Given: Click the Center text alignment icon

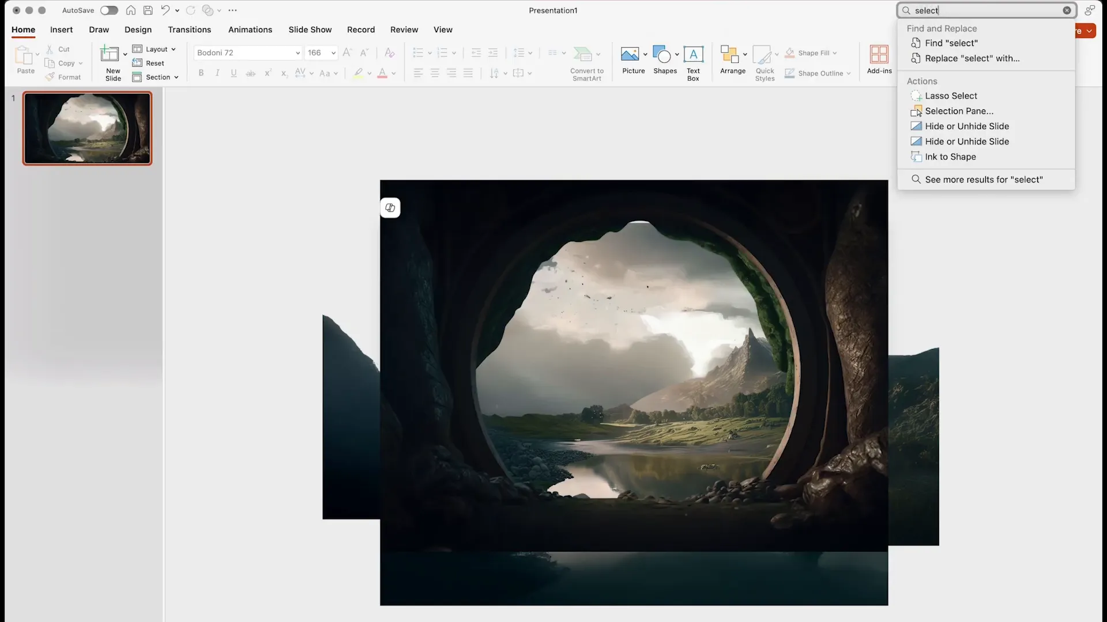Looking at the screenshot, I should [435, 73].
